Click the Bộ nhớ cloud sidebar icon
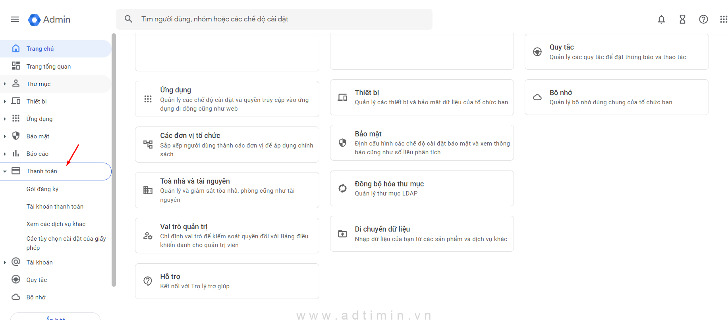 (16, 297)
